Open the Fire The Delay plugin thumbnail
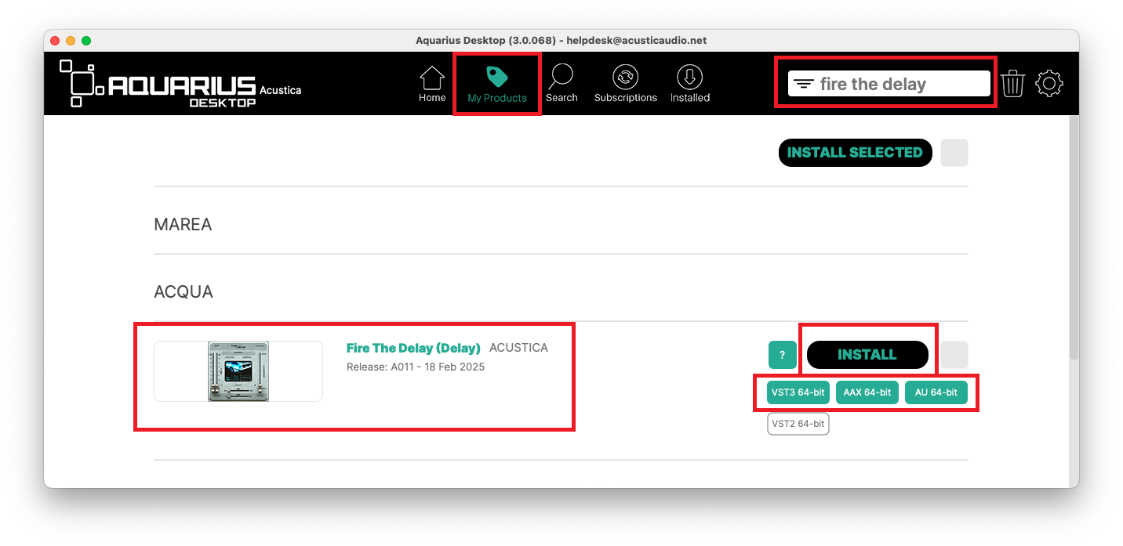This screenshot has width=1123, height=546. click(238, 371)
